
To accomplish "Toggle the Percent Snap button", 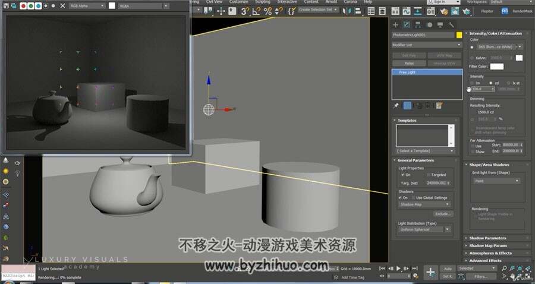I will click(x=267, y=11).
